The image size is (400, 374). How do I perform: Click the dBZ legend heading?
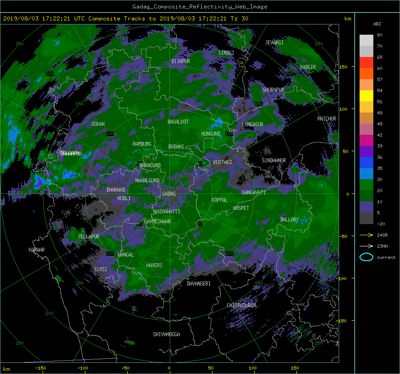point(377,24)
